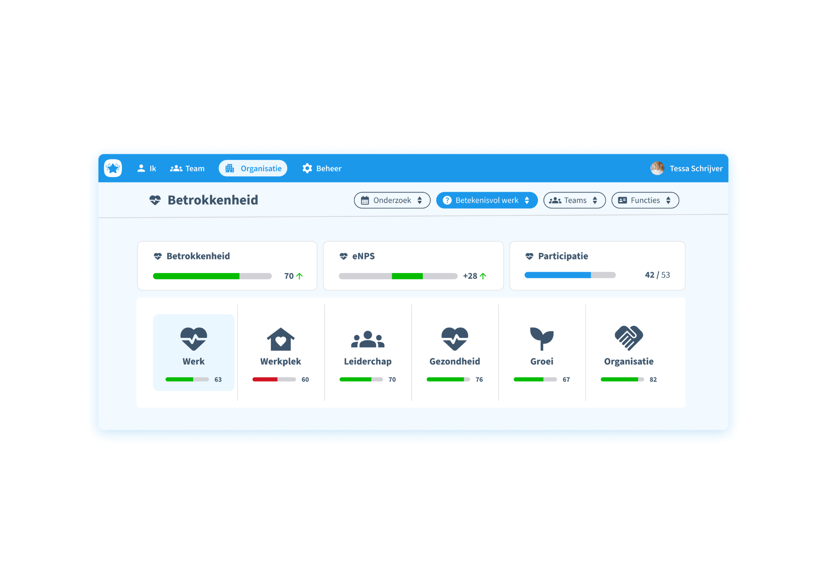Click the Werk heartbeat icon
827x584 pixels.
pyautogui.click(x=194, y=339)
